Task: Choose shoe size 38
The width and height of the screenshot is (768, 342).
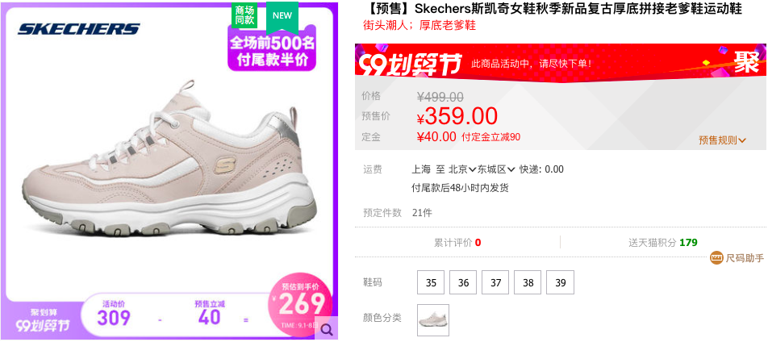Action: click(x=528, y=282)
